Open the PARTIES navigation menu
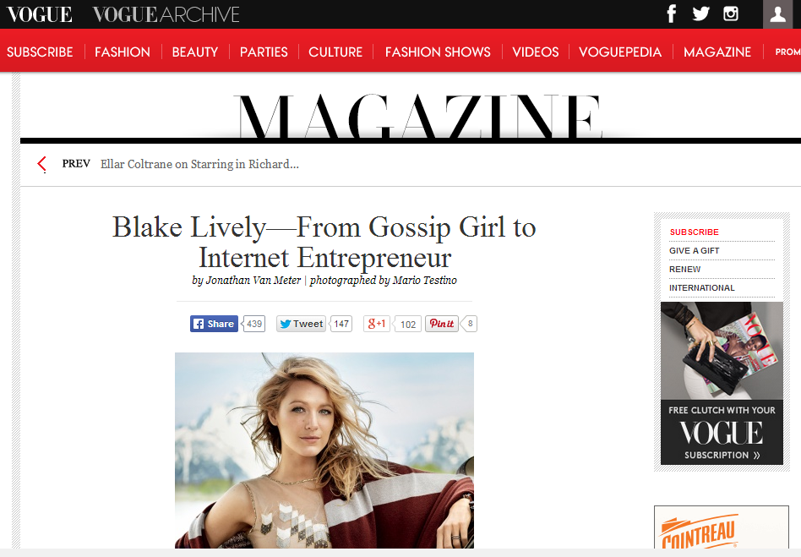 pos(264,52)
